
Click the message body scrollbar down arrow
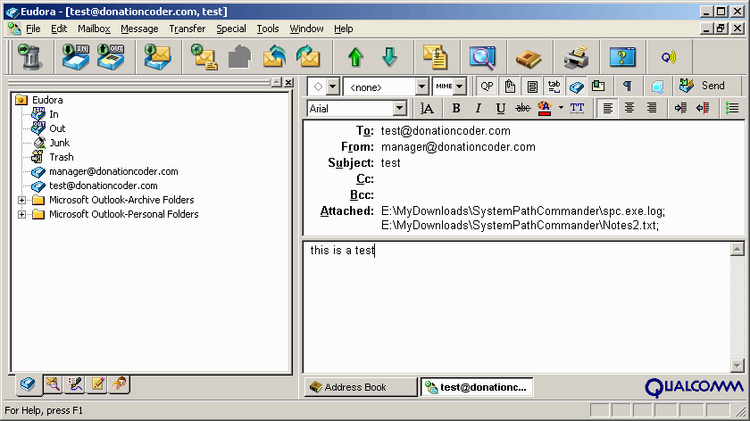pos(737,366)
